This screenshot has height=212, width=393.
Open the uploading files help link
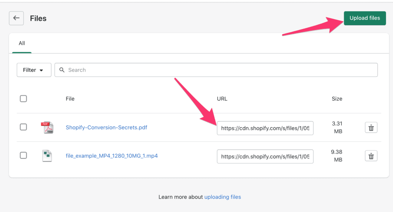click(223, 197)
